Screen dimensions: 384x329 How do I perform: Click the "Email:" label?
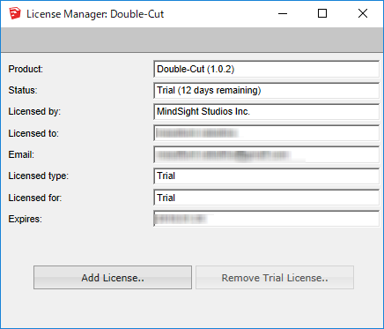coord(21,154)
